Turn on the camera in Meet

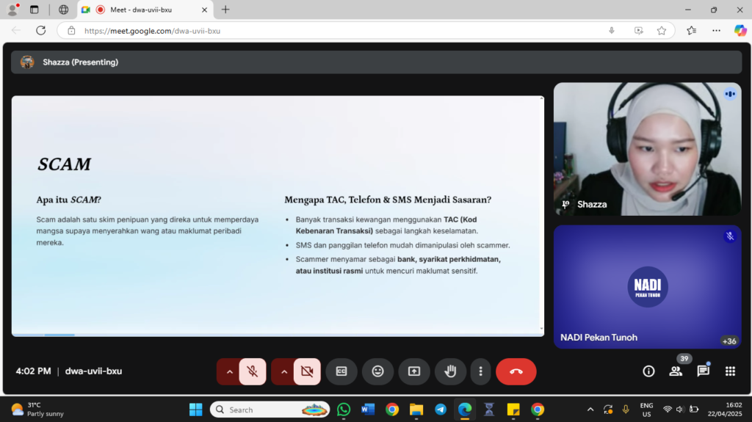pyautogui.click(x=307, y=371)
